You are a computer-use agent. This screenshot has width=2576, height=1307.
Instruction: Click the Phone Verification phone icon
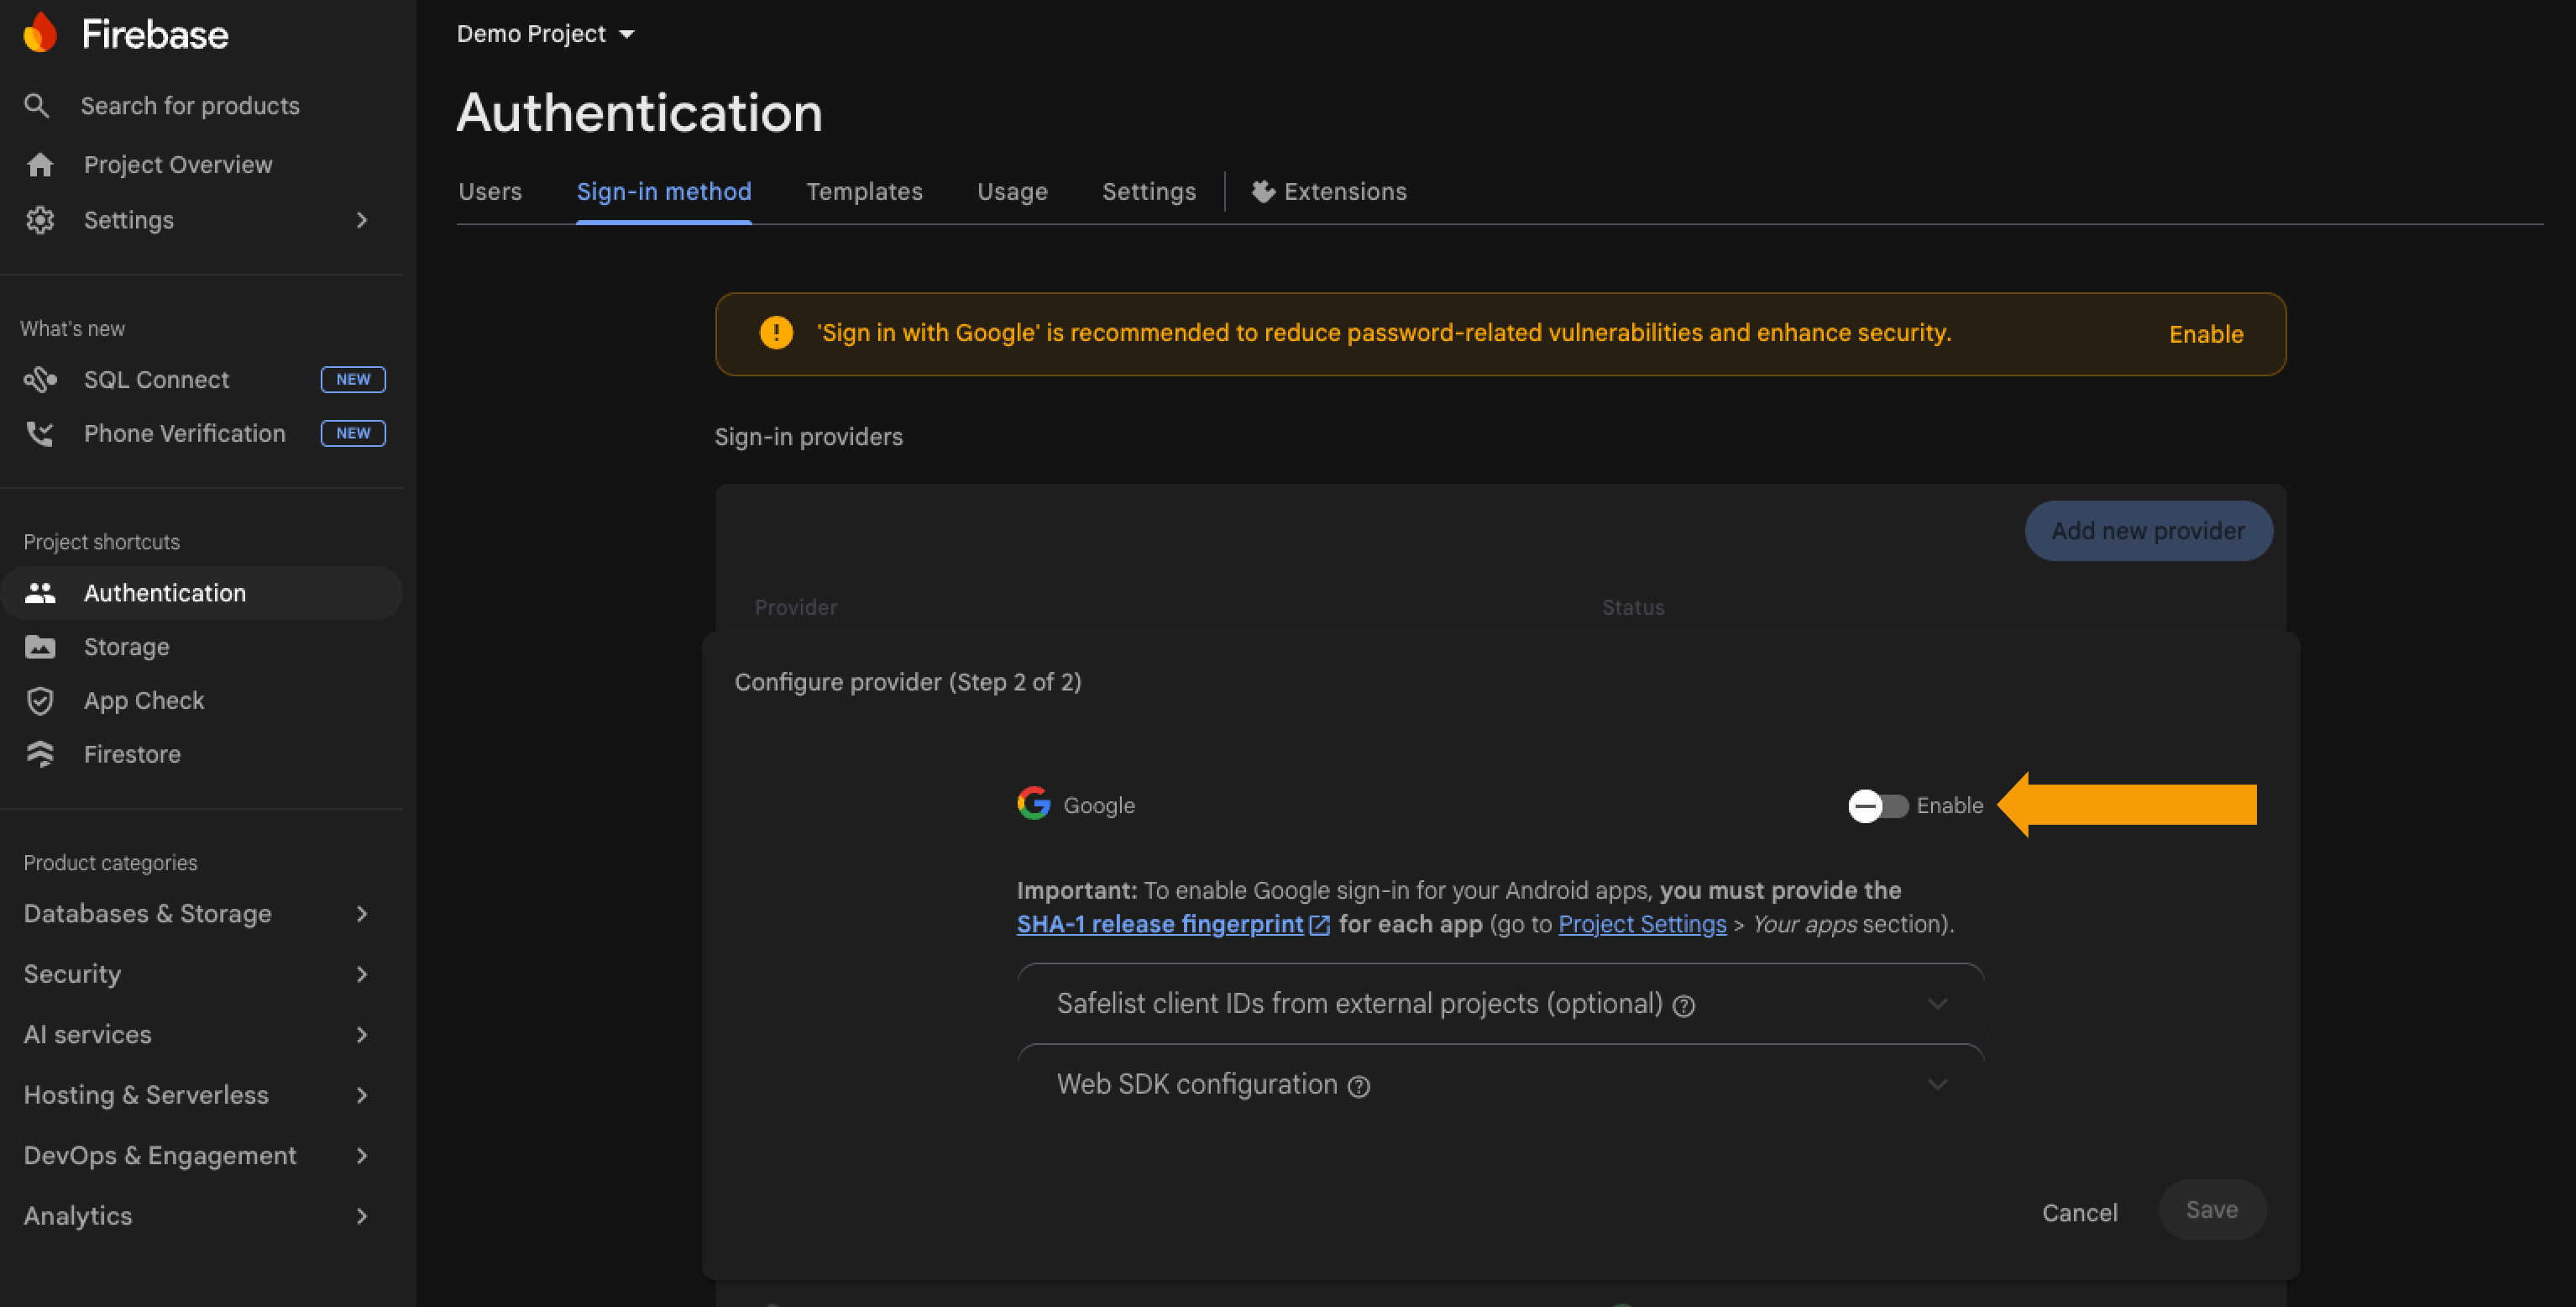(x=40, y=433)
